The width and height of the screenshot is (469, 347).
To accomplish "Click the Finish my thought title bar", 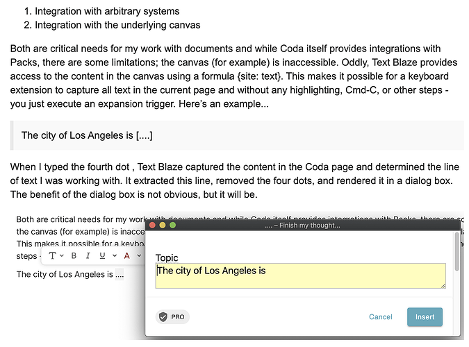I will pyautogui.click(x=302, y=225).
